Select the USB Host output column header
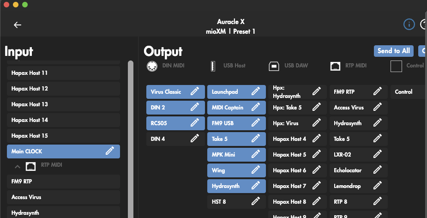Screen dimensions: 427x218 click(x=228, y=66)
